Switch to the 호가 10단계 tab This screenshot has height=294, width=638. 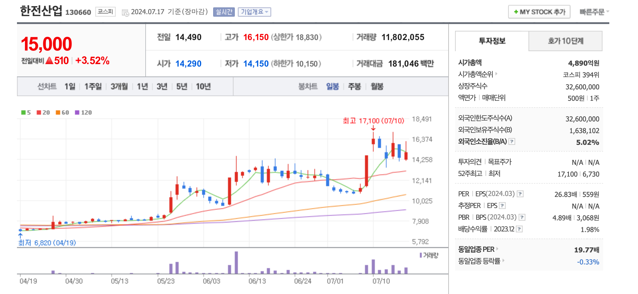565,41
